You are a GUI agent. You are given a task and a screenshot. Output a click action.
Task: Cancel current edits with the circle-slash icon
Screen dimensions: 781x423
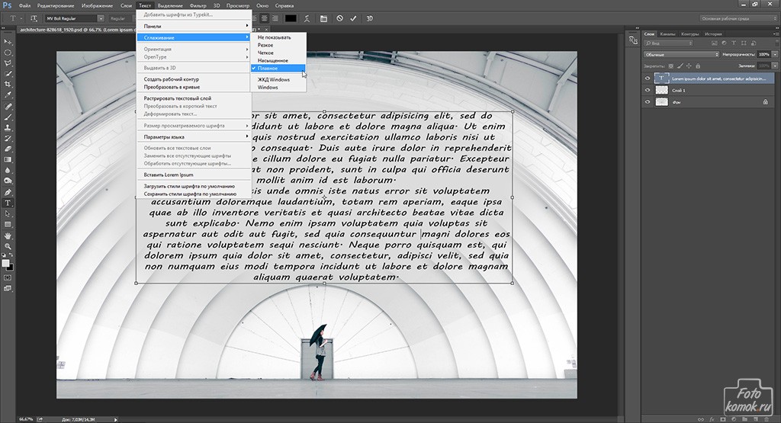[339, 18]
